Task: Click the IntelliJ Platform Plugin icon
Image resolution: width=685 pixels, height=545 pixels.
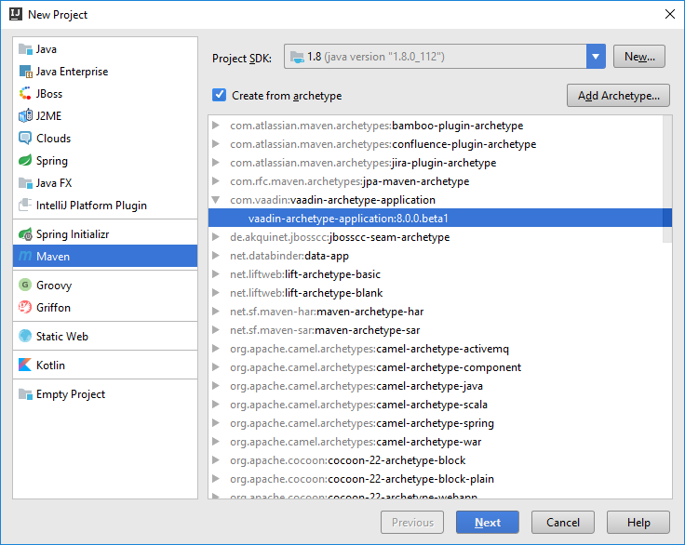Action: [25, 205]
